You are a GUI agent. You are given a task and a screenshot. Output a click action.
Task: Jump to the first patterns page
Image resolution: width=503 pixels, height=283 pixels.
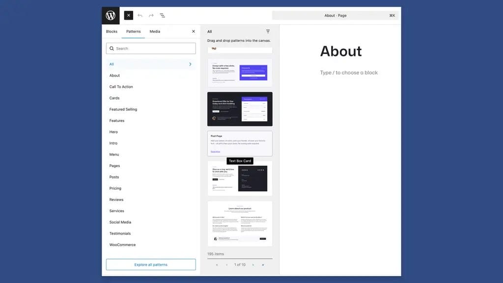tap(217, 264)
